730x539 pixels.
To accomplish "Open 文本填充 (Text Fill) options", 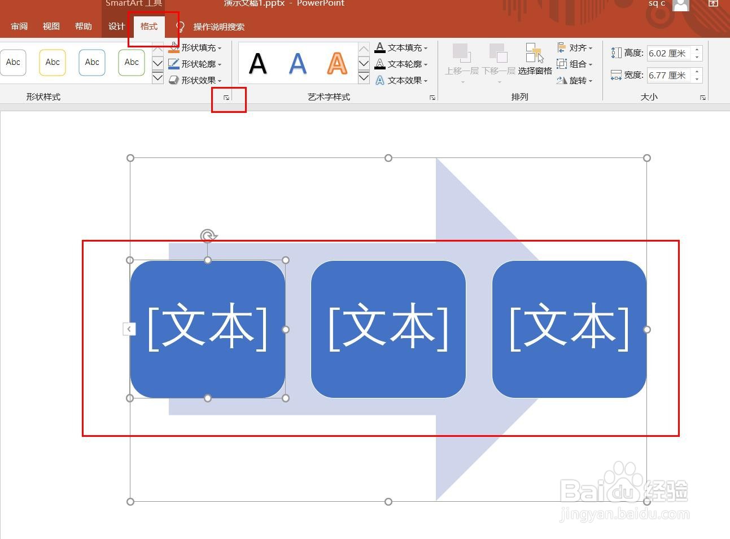I will pos(402,47).
